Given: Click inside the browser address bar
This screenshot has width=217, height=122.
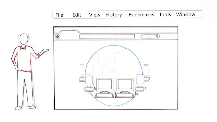Looking at the screenshot, I should click(107, 37).
